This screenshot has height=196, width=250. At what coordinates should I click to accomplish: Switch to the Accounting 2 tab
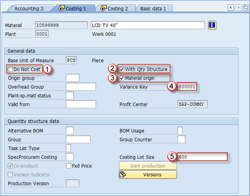coord(28,8)
